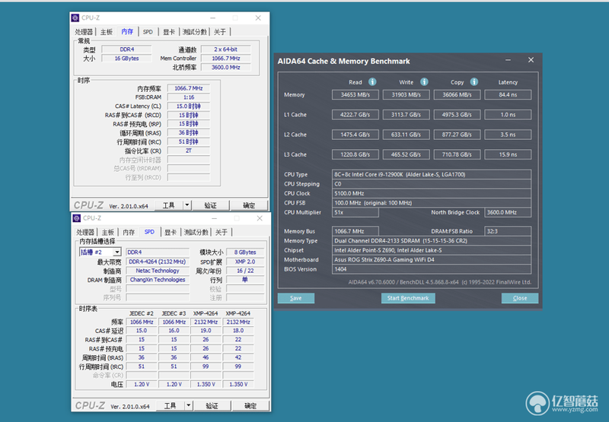The width and height of the screenshot is (609, 422).
Task: Open 工具 dropdown arrow in bottom CPU-Z window
Action: point(189,405)
